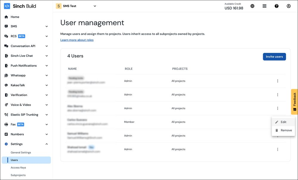Click the Home sidebar link
Viewport: 298px width, 180px height.
pyautogui.click(x=15, y=17)
